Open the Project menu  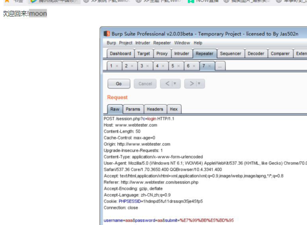pyautogui.click(x=126, y=43)
